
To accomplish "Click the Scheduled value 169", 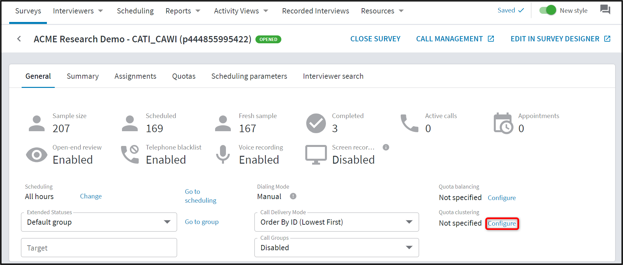I will coord(154,128).
